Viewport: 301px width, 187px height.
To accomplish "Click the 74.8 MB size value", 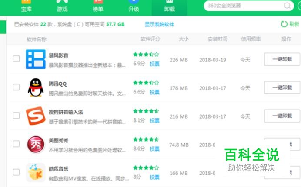I will [x=179, y=145].
